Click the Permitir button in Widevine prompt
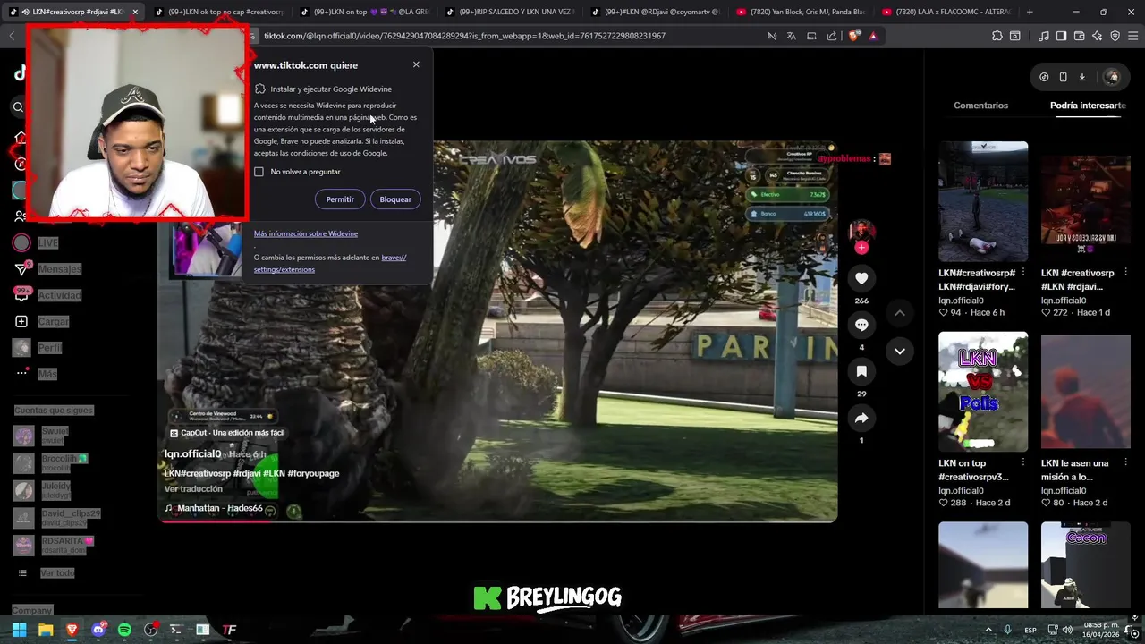 tap(340, 199)
